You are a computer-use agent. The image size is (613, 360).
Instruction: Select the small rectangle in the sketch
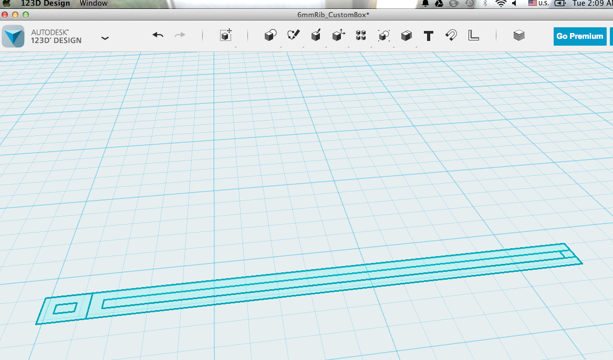[65, 308]
